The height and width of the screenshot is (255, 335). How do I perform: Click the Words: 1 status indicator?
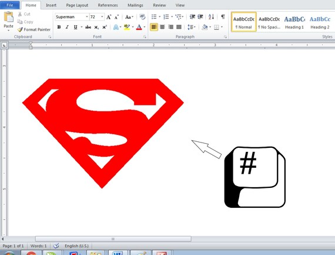(38, 246)
